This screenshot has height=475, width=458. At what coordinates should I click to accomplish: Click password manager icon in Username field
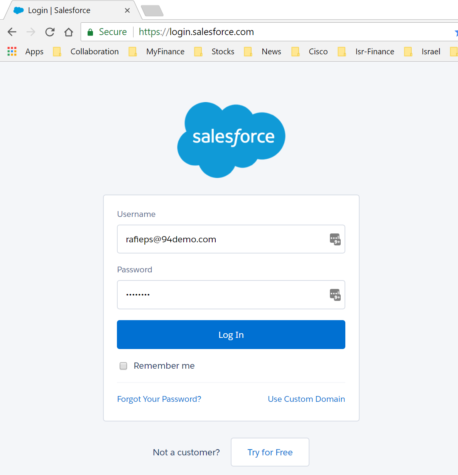[335, 239]
